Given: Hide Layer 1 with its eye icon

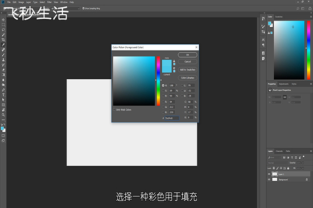Looking at the screenshot, I should (269, 174).
